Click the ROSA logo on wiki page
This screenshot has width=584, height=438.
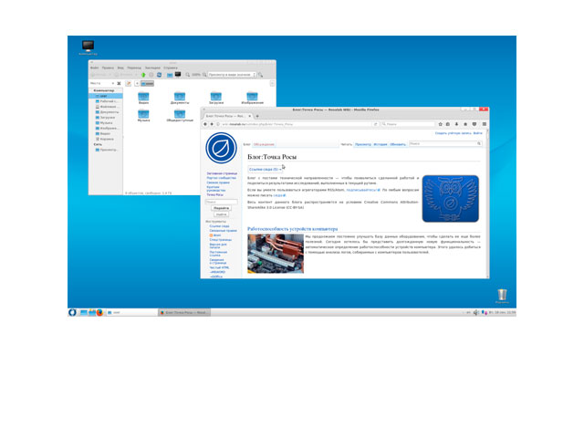pyautogui.click(x=220, y=147)
